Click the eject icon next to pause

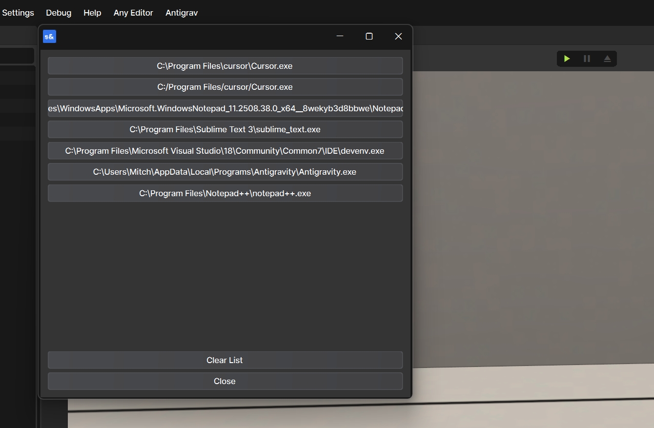click(607, 59)
